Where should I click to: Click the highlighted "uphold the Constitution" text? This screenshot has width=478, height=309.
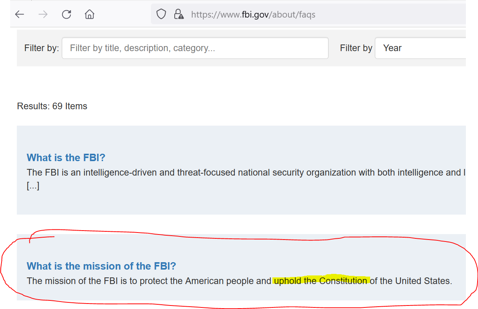point(320,281)
